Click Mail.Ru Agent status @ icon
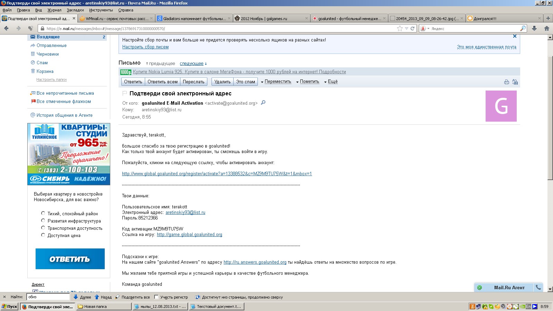Image resolution: width=553 pixels, height=311 pixels. 479,288
